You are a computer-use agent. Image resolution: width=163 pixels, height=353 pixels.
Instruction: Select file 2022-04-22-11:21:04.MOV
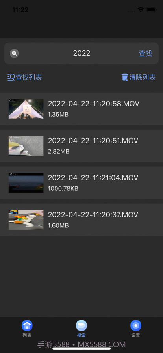click(81, 183)
